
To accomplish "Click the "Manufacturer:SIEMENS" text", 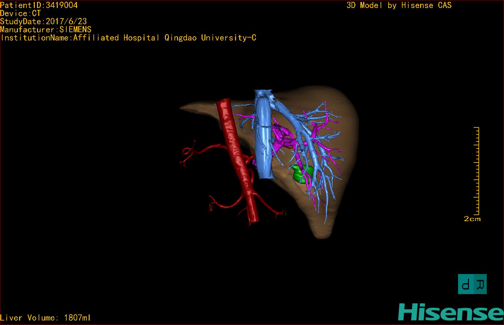I will (46, 30).
